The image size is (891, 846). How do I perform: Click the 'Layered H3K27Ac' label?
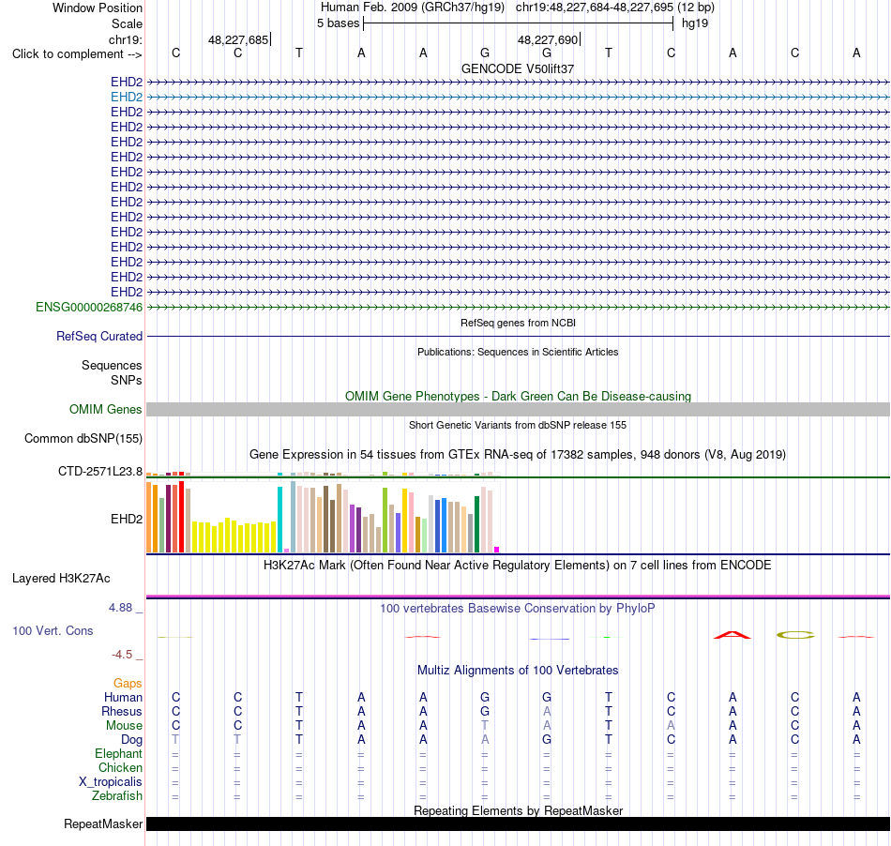click(61, 579)
